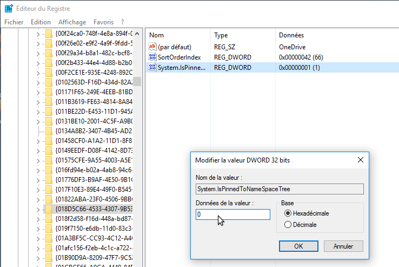Image resolution: width=399 pixels, height=267 pixels.
Task: Click the Nom de la valeur field
Action: pos(280,189)
